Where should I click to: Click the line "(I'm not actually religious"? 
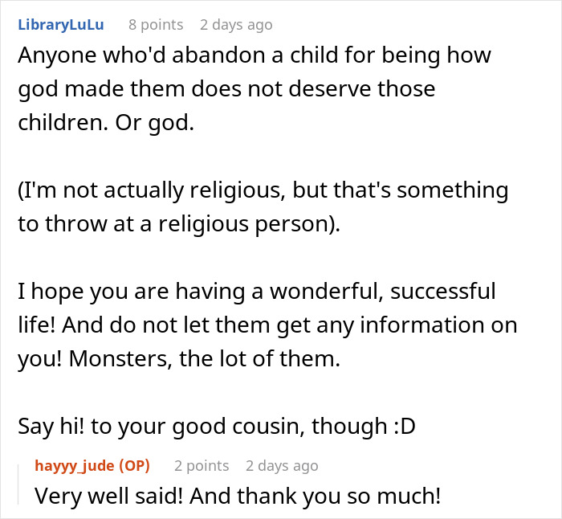click(263, 191)
